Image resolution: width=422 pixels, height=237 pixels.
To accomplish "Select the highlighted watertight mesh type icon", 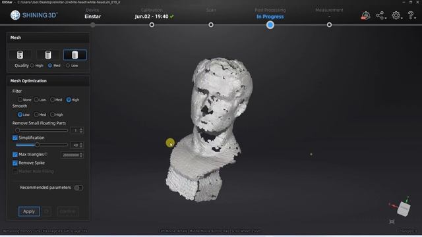I will pos(75,55).
